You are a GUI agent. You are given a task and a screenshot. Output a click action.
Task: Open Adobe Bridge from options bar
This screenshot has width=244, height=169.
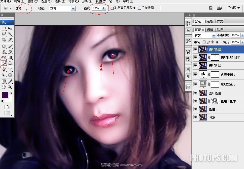click(219, 8)
